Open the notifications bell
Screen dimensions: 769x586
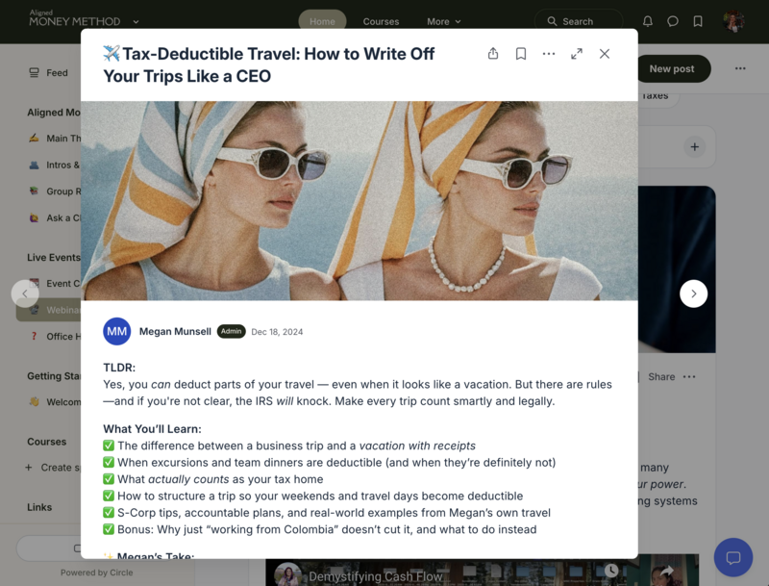(648, 21)
